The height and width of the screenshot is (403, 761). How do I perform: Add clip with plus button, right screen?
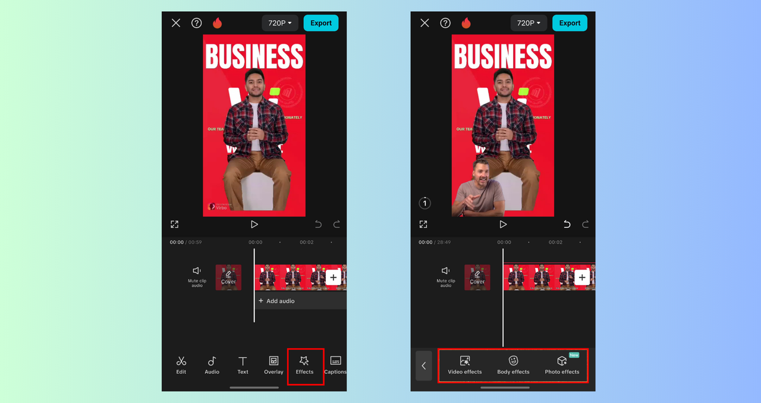[x=581, y=277]
